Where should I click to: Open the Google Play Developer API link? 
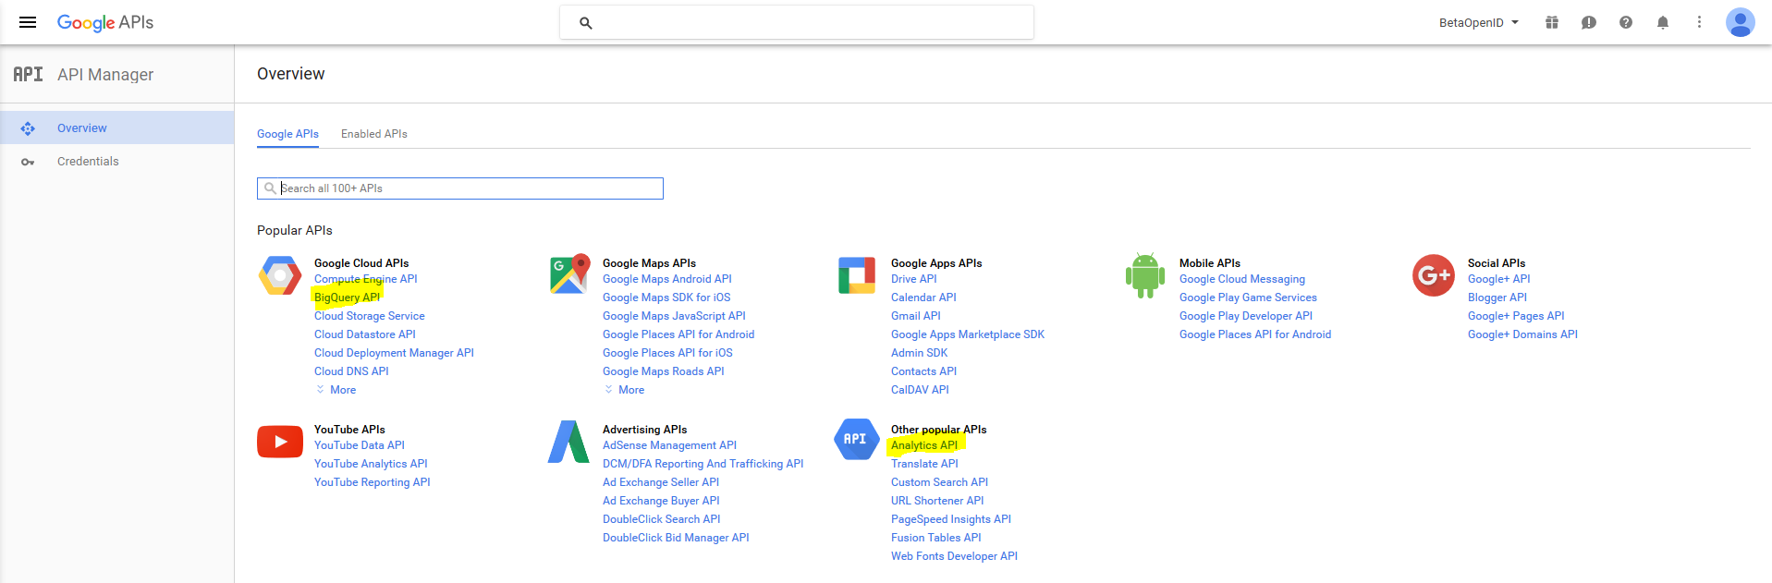[1246, 316]
